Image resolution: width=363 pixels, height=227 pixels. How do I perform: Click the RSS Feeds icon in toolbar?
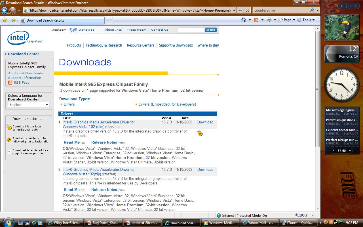click(256, 20)
